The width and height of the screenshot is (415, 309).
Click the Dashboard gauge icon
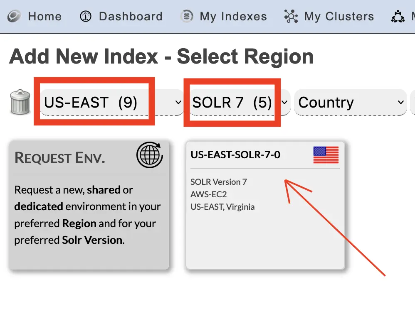coord(86,16)
